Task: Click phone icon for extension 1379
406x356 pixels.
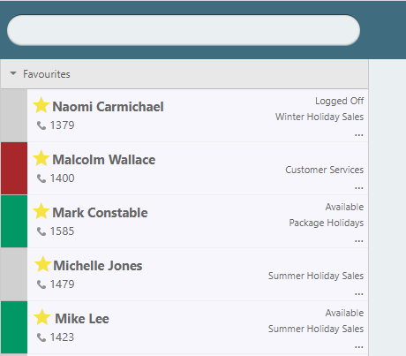Action: [41, 125]
